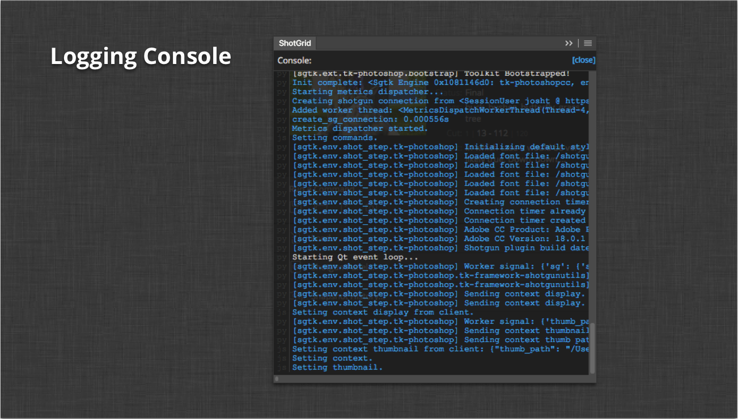Select the 'Initializing default styl' log line
This screenshot has width=738, height=419.
(x=440, y=147)
